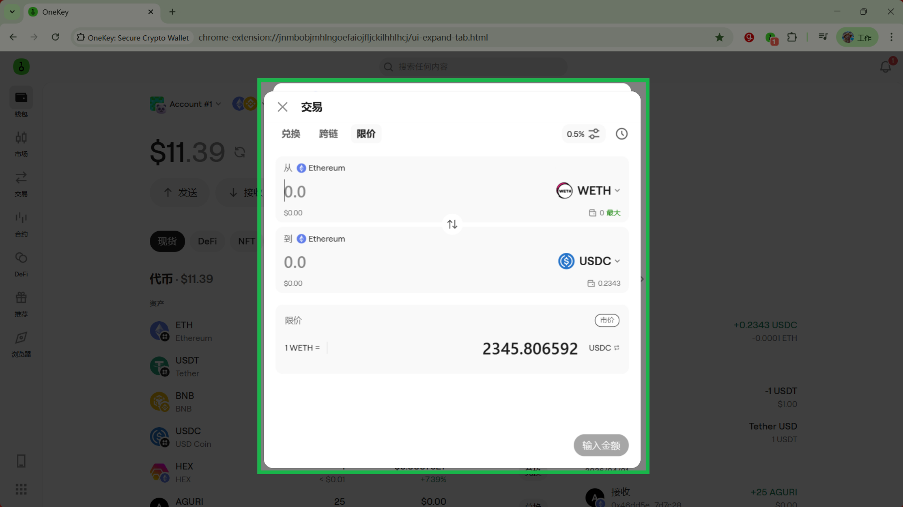
Task: Bookmark this page with the star icon
Action: click(719, 37)
